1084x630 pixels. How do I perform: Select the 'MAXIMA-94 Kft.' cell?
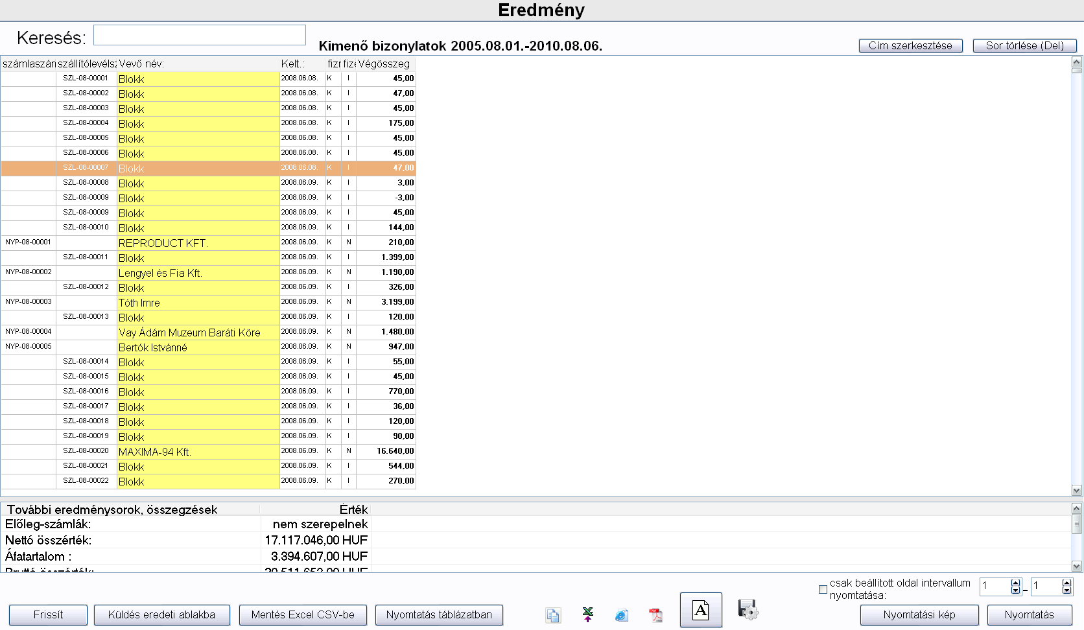(x=198, y=452)
